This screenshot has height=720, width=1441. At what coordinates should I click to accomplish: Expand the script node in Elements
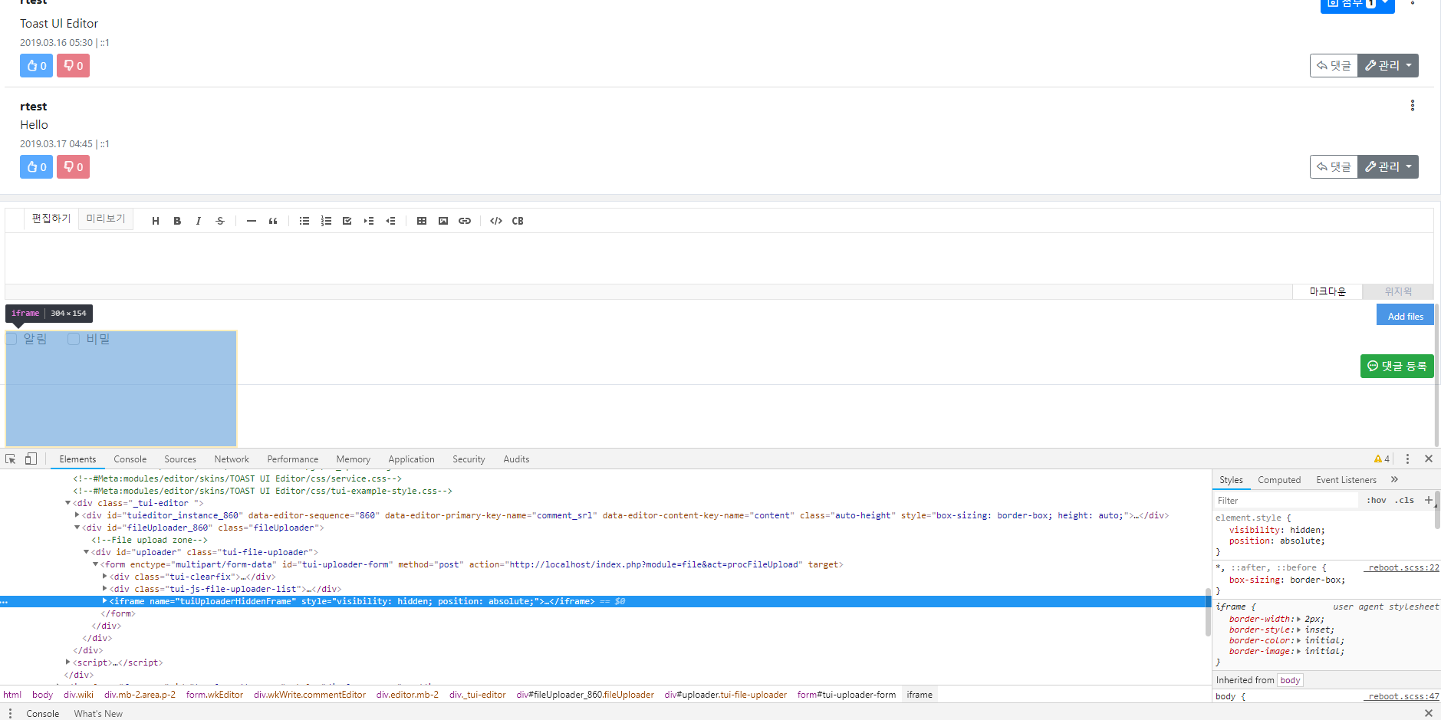[68, 662]
